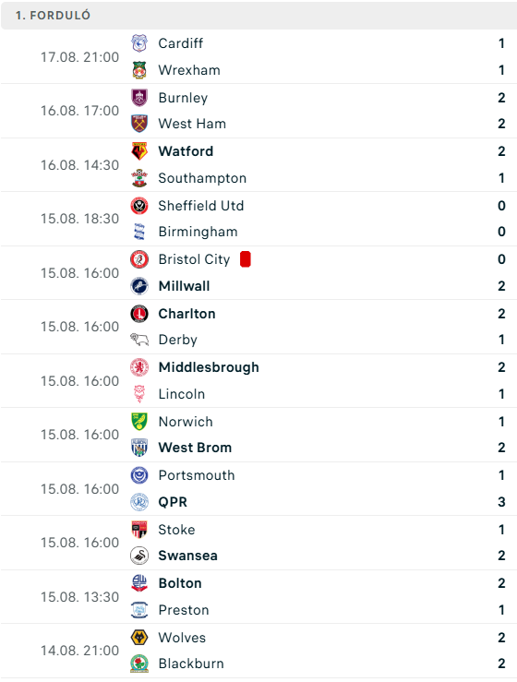
Task: Open the Southampton team name
Action: (x=202, y=178)
